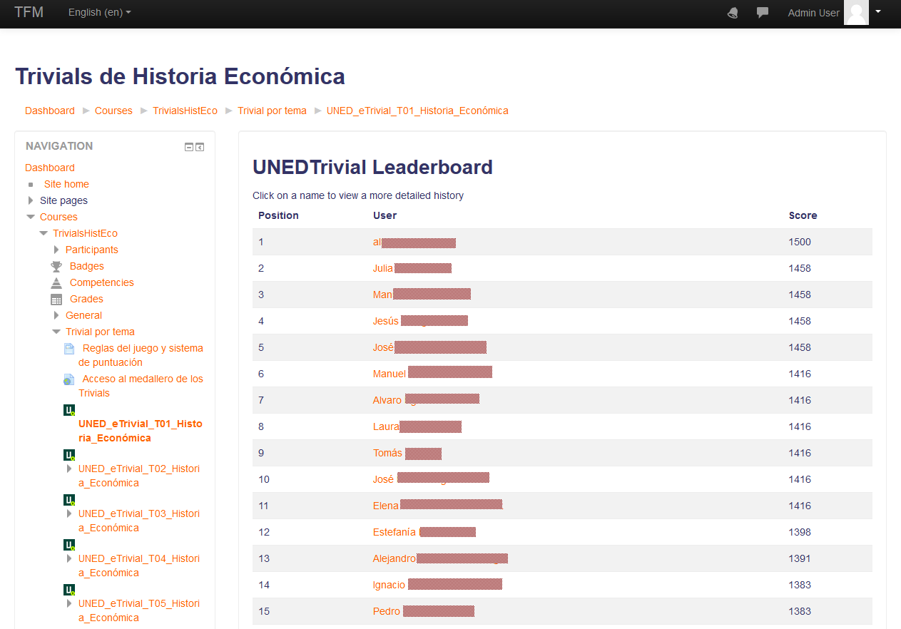Click TrivialsHistEco in the breadcrumb
Viewport: 901px width, 629px height.
pyautogui.click(x=185, y=111)
